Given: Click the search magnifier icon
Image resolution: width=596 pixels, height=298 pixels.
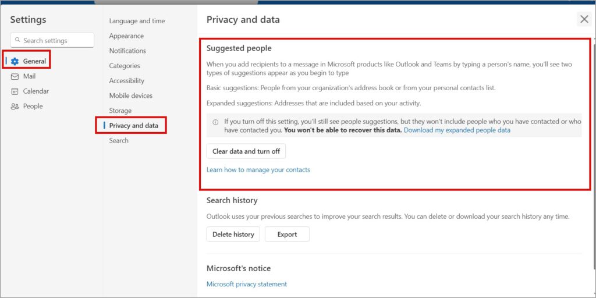Looking at the screenshot, I should 17,40.
